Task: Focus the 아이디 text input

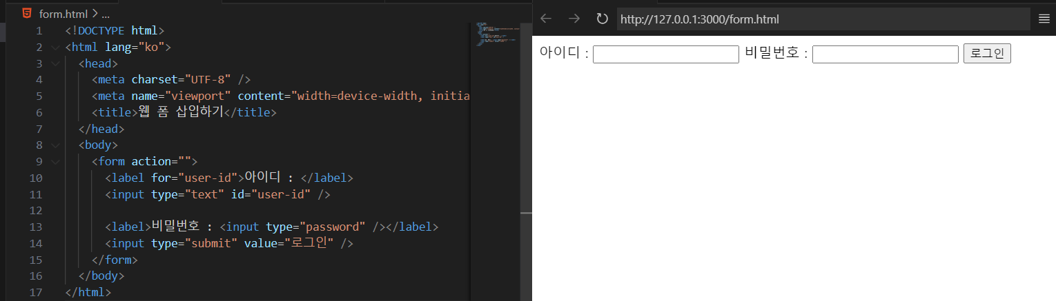Action: click(666, 54)
